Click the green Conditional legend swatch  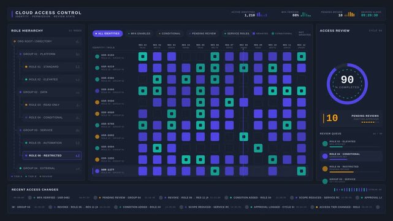click(273, 33)
